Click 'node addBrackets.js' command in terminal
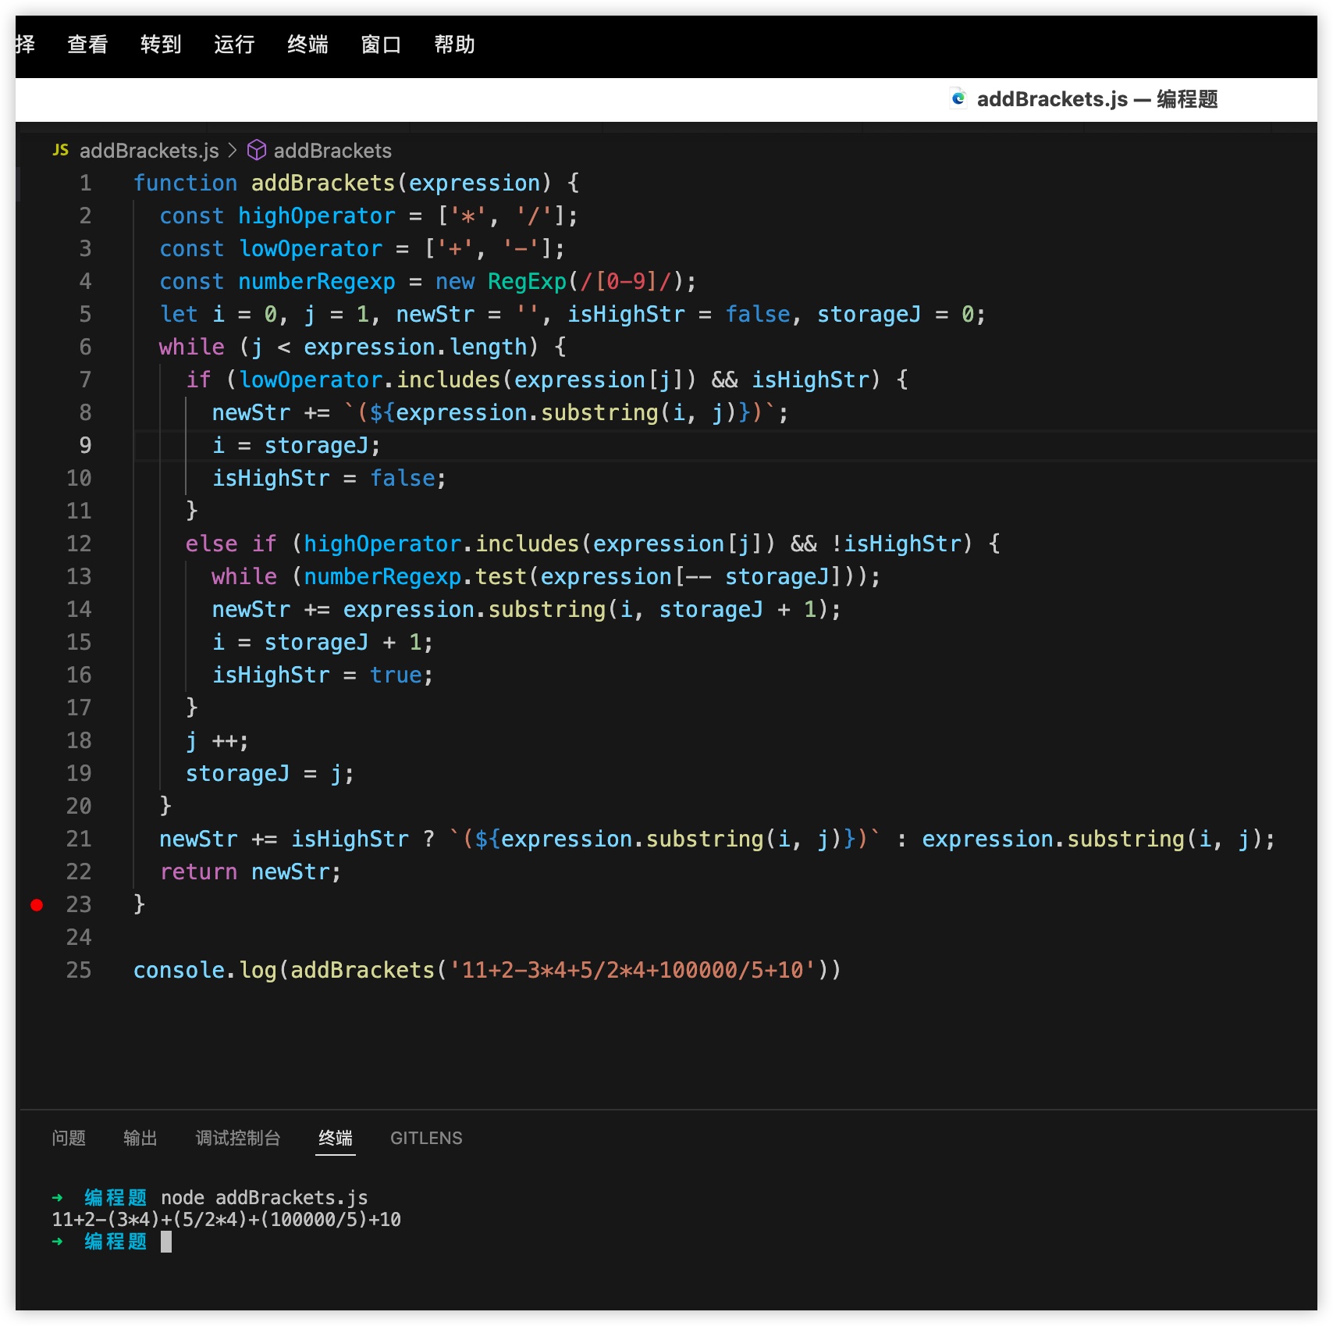1333x1326 pixels. (x=265, y=1197)
